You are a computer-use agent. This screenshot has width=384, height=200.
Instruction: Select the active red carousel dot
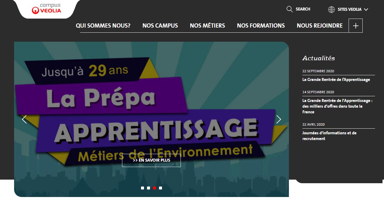(x=154, y=188)
